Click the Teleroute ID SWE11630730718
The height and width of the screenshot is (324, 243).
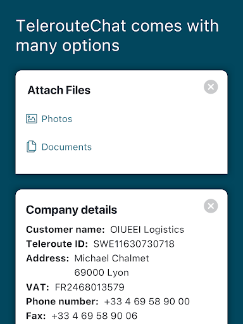(x=134, y=244)
